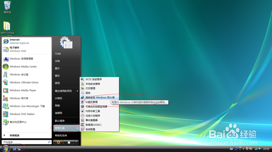Open 音乐 from Start menu

coord(66,76)
